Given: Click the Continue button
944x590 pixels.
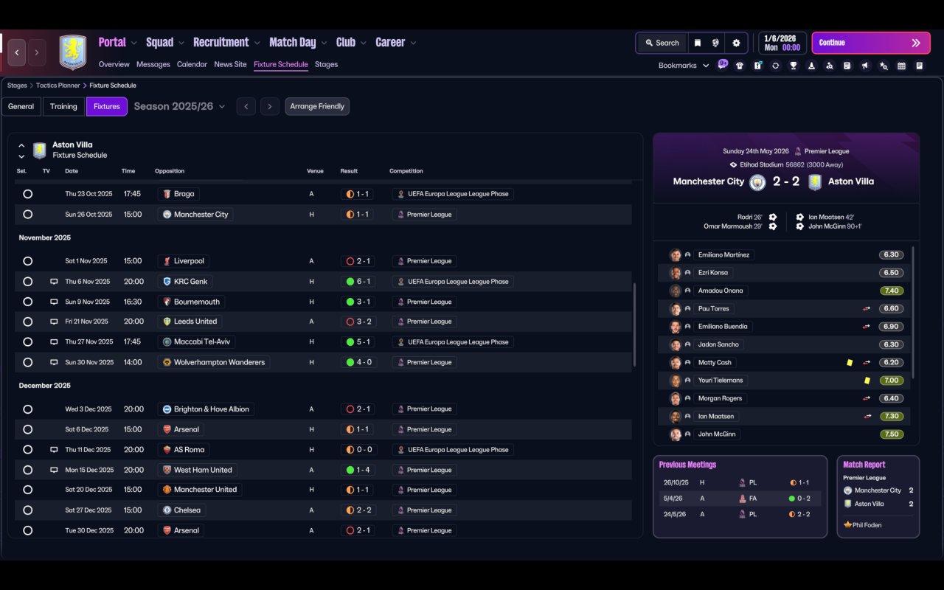Looking at the screenshot, I should pos(870,43).
